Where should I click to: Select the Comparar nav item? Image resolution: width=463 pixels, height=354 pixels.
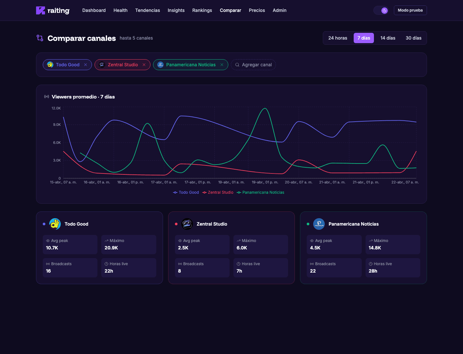click(x=231, y=10)
